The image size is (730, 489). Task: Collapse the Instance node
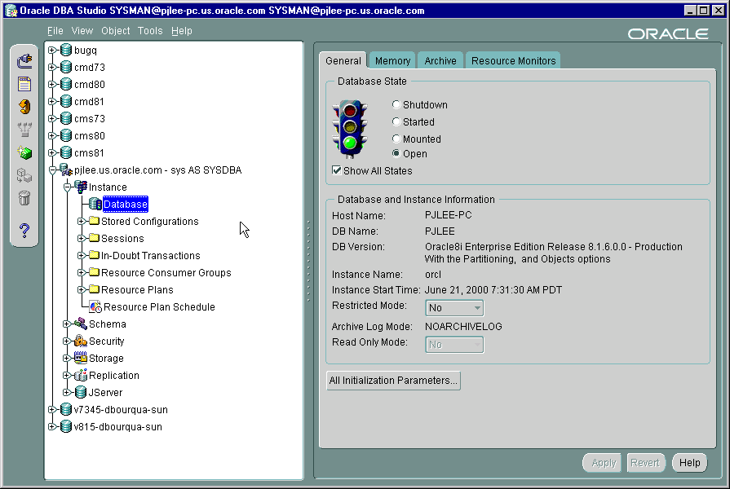click(x=67, y=187)
